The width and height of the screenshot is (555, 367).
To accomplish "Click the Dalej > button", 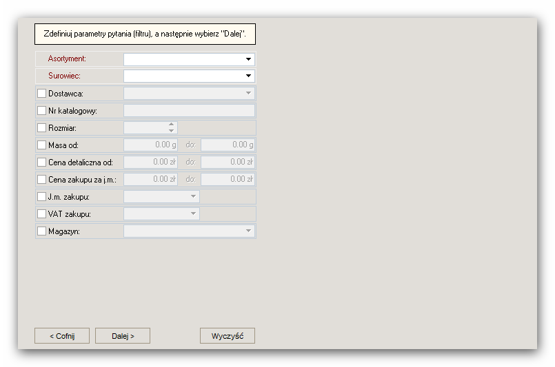I will (123, 336).
